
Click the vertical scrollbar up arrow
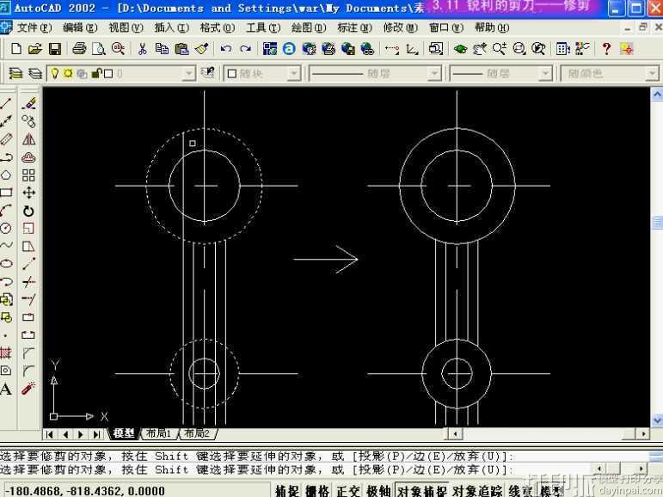pos(657,94)
